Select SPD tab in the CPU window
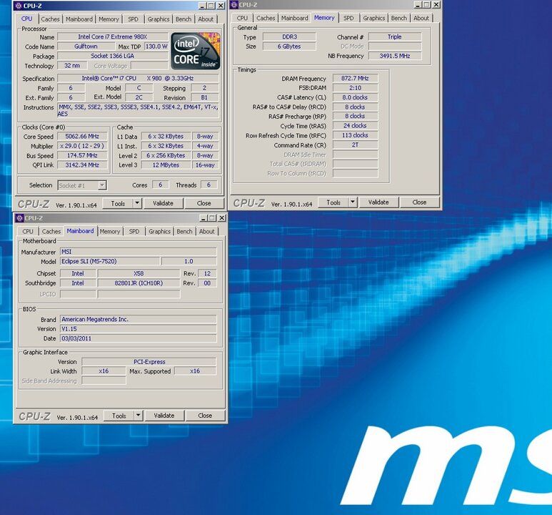 point(133,19)
